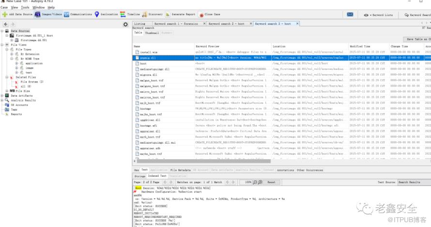Viewport: 431px width, 227px height.
Task: Switch to Keyword search 1 - forensics tab
Action: [176, 24]
